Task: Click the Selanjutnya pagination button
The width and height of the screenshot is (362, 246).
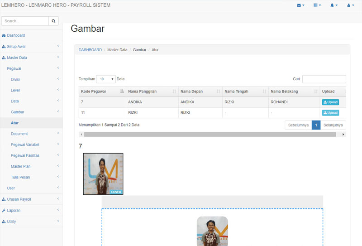Action: 333,125
